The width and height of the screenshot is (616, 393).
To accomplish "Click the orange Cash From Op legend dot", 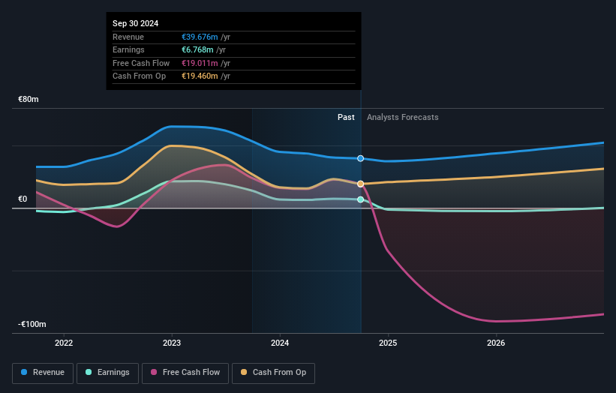I will pyautogui.click(x=244, y=372).
